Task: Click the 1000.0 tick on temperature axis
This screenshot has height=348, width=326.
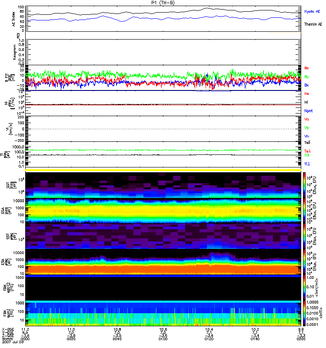Action: [x=18, y=147]
